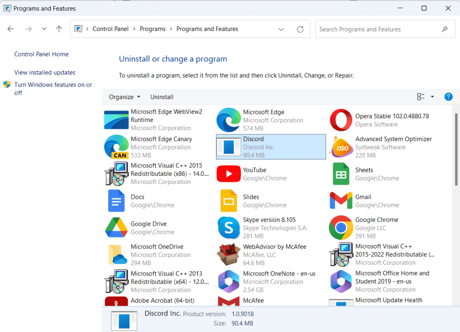Screen dimensions: 460x332
Task: Select the Skype version 8.105 name
Action: point(270,220)
